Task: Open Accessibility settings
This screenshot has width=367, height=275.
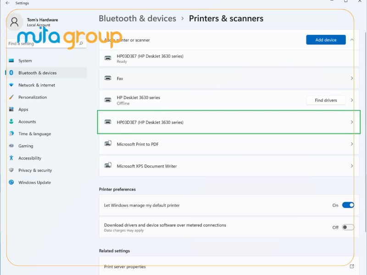Action: tap(46, 158)
